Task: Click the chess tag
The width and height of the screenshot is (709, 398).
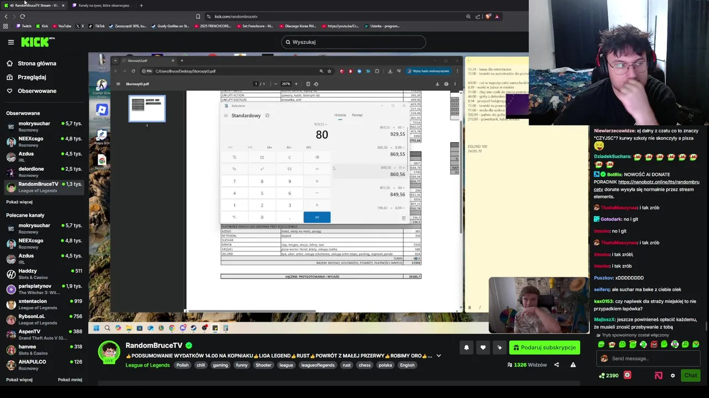Action: point(364,365)
